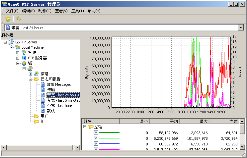The height and width of the screenshot is (158, 247).
Task: Click the light green line color swatch
Action: pos(109,138)
